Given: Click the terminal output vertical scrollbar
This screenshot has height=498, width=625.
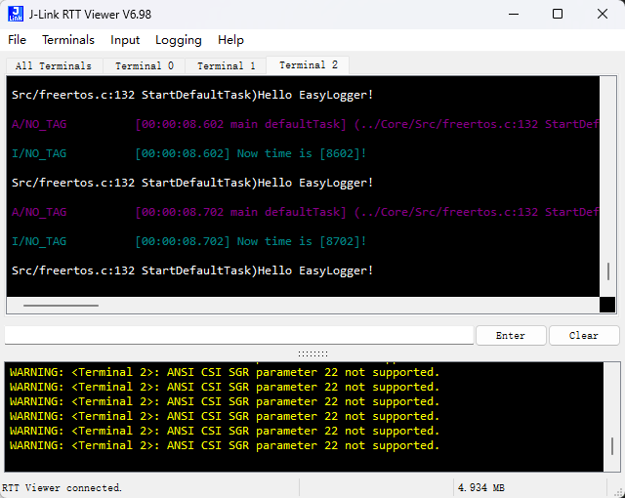Looking at the screenshot, I should 607,273.
